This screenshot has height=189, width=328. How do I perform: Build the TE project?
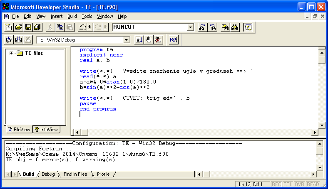[18, 40]
